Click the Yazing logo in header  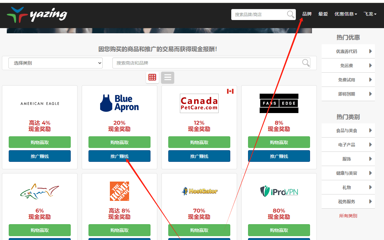(37, 15)
